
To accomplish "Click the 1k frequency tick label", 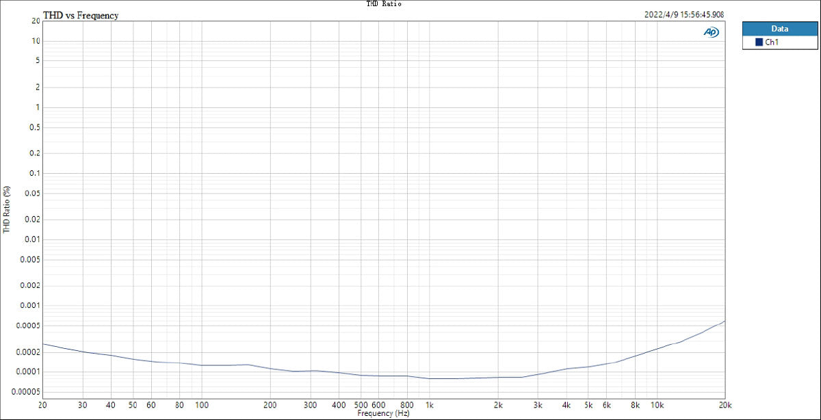I will (x=431, y=404).
